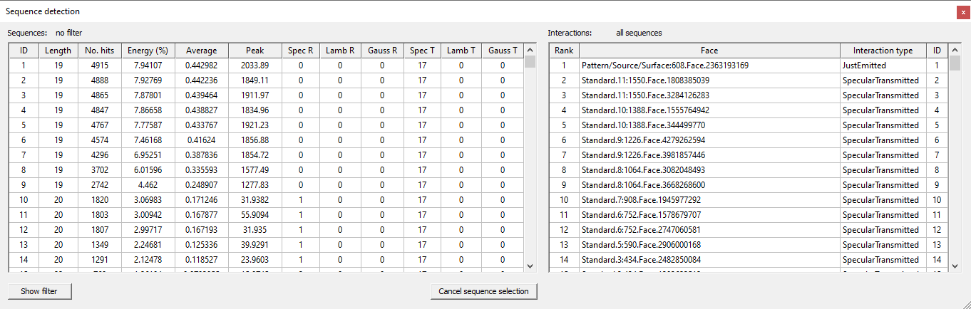Sort interactions by Interaction type header
This screenshot has width=971, height=309.
pos(883,51)
